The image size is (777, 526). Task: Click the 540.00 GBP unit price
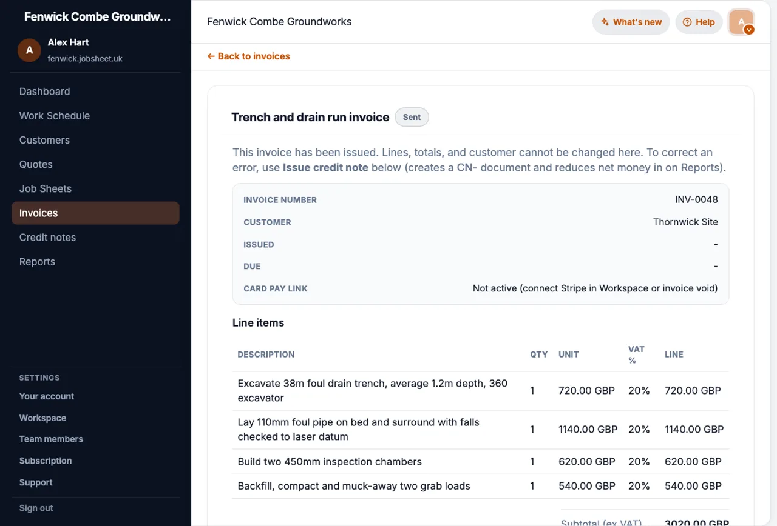[x=587, y=486]
